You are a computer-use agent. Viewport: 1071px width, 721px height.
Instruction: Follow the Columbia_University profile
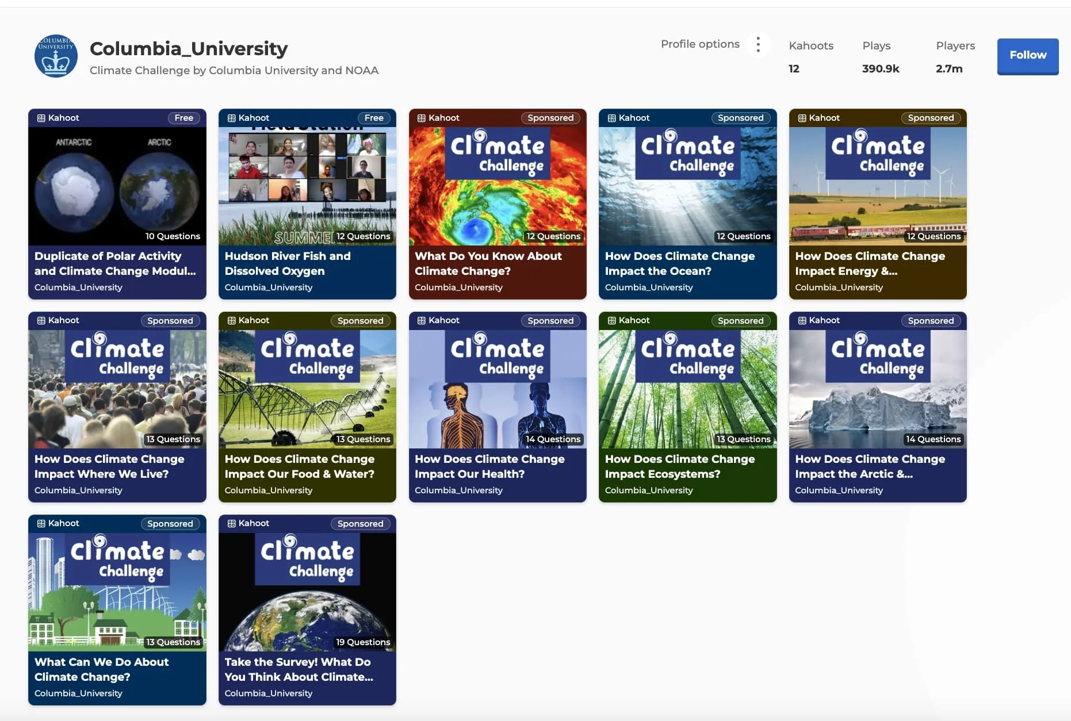(x=1027, y=56)
